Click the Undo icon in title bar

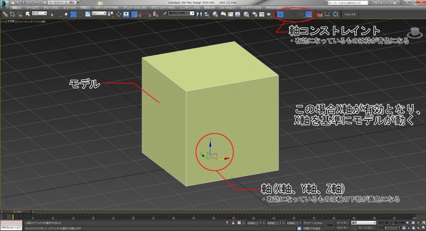(28, 3)
